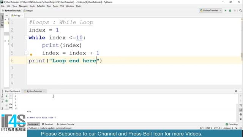Open the Window menu
243x137 pixels.
point(70,6)
